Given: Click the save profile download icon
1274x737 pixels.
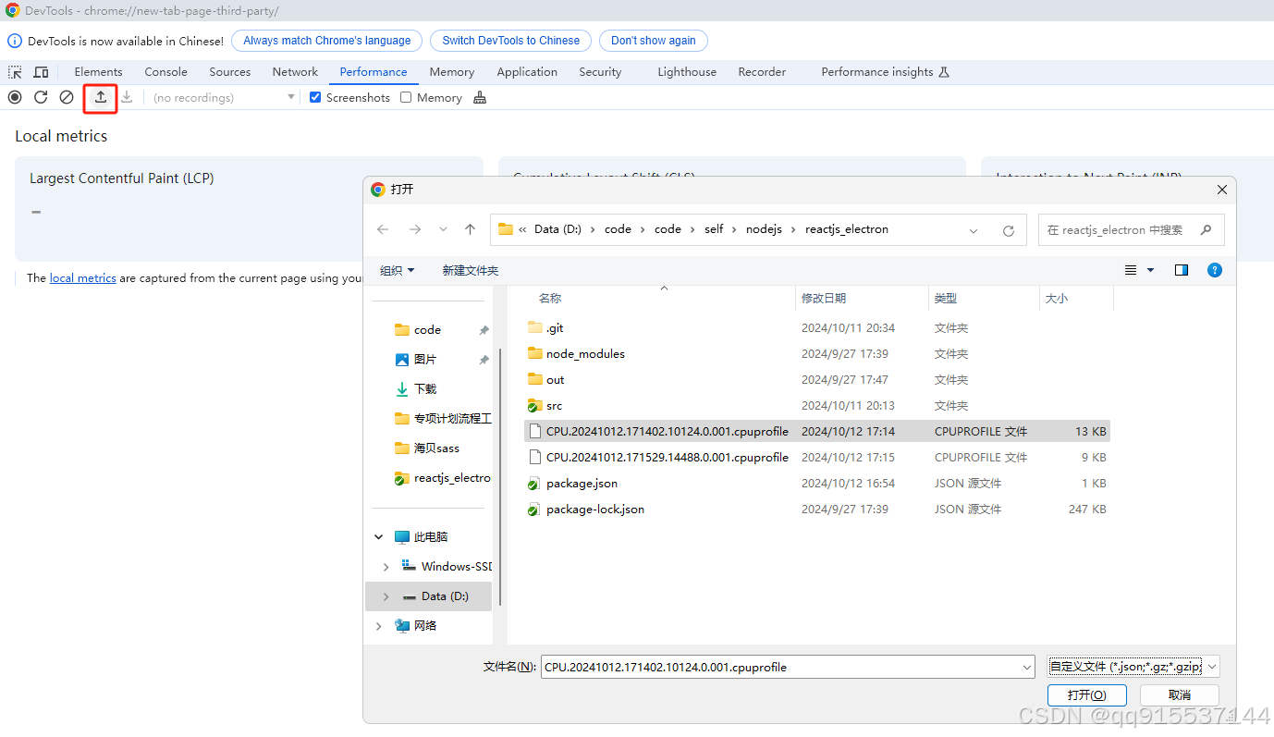Looking at the screenshot, I should pyautogui.click(x=127, y=97).
